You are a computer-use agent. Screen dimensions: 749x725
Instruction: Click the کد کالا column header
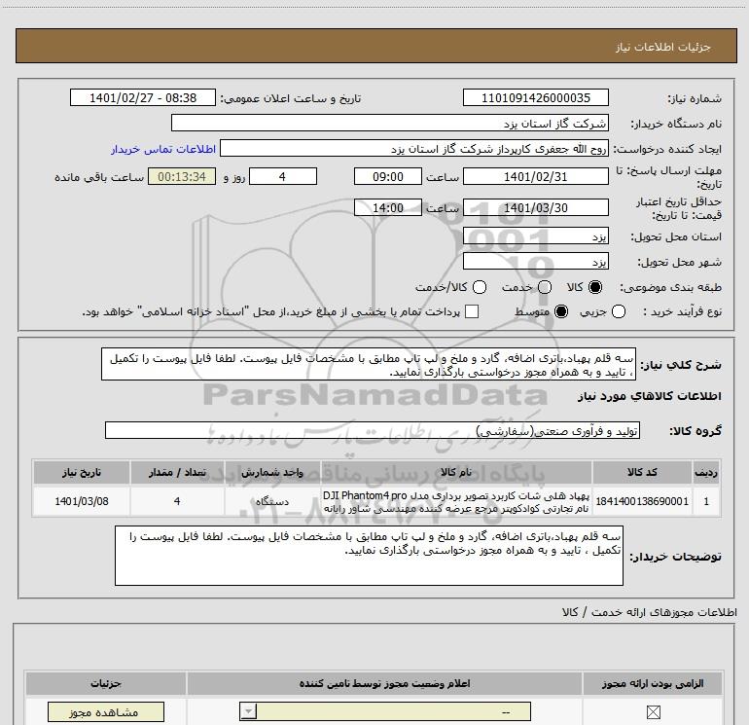point(642,472)
